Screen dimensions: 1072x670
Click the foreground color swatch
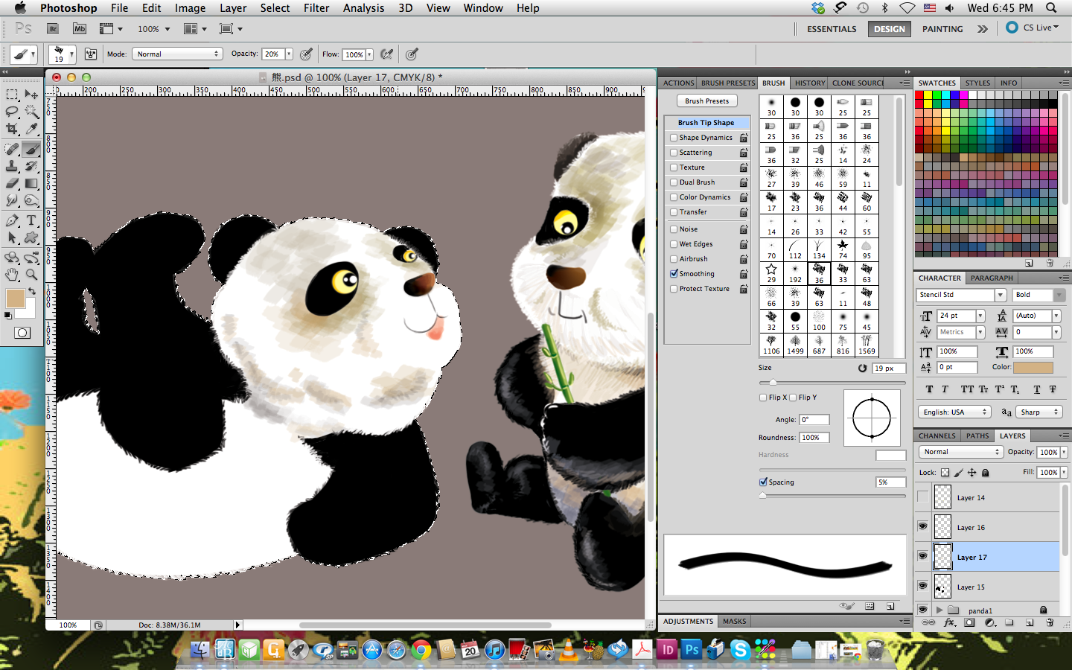[x=15, y=299]
